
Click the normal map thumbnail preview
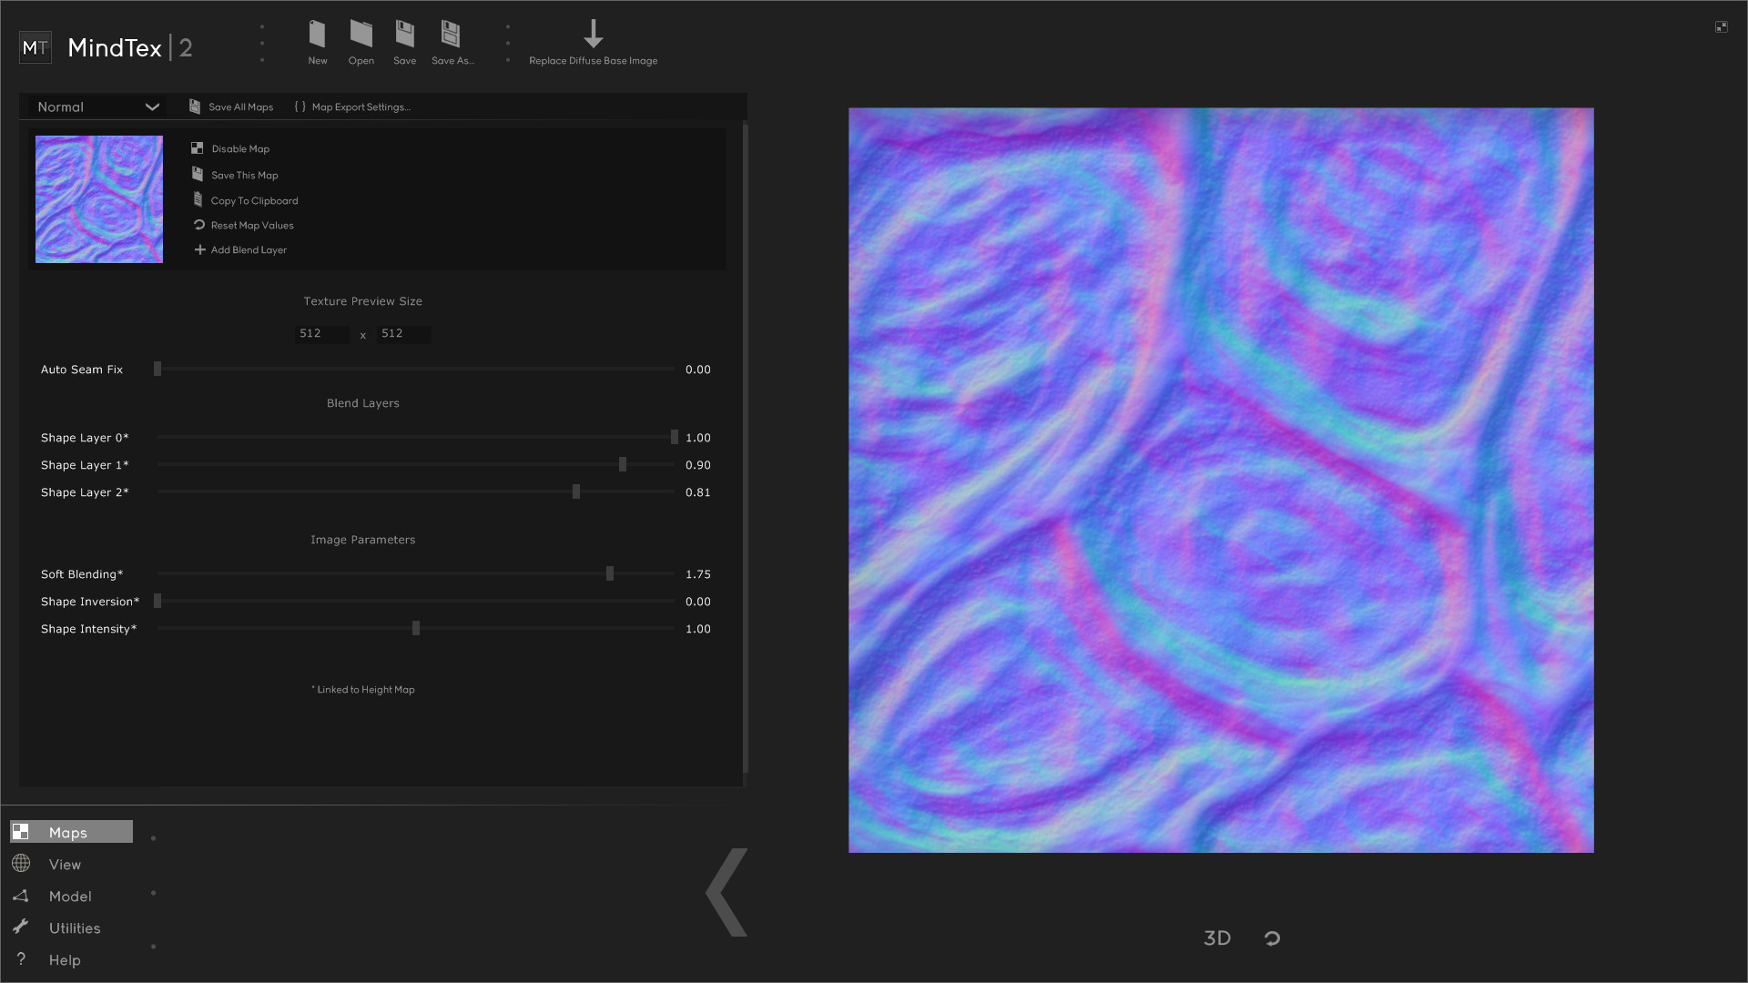coord(98,198)
